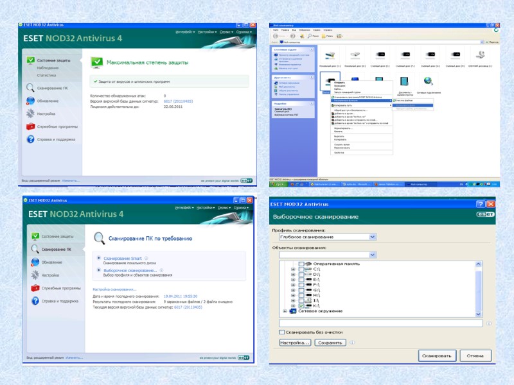Click the Состояние защиты check icon in the top ESET window

click(30, 60)
